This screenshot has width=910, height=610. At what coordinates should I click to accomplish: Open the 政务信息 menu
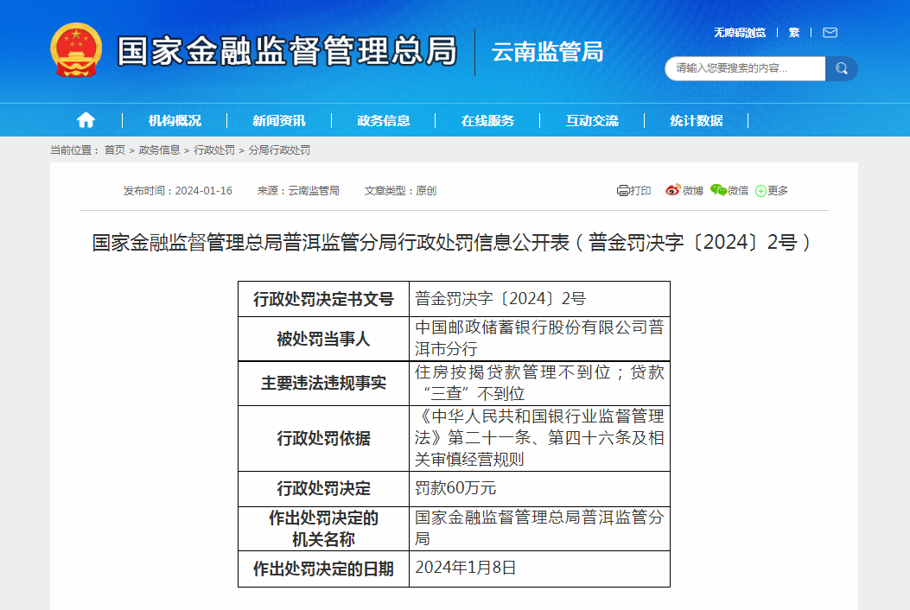click(384, 121)
